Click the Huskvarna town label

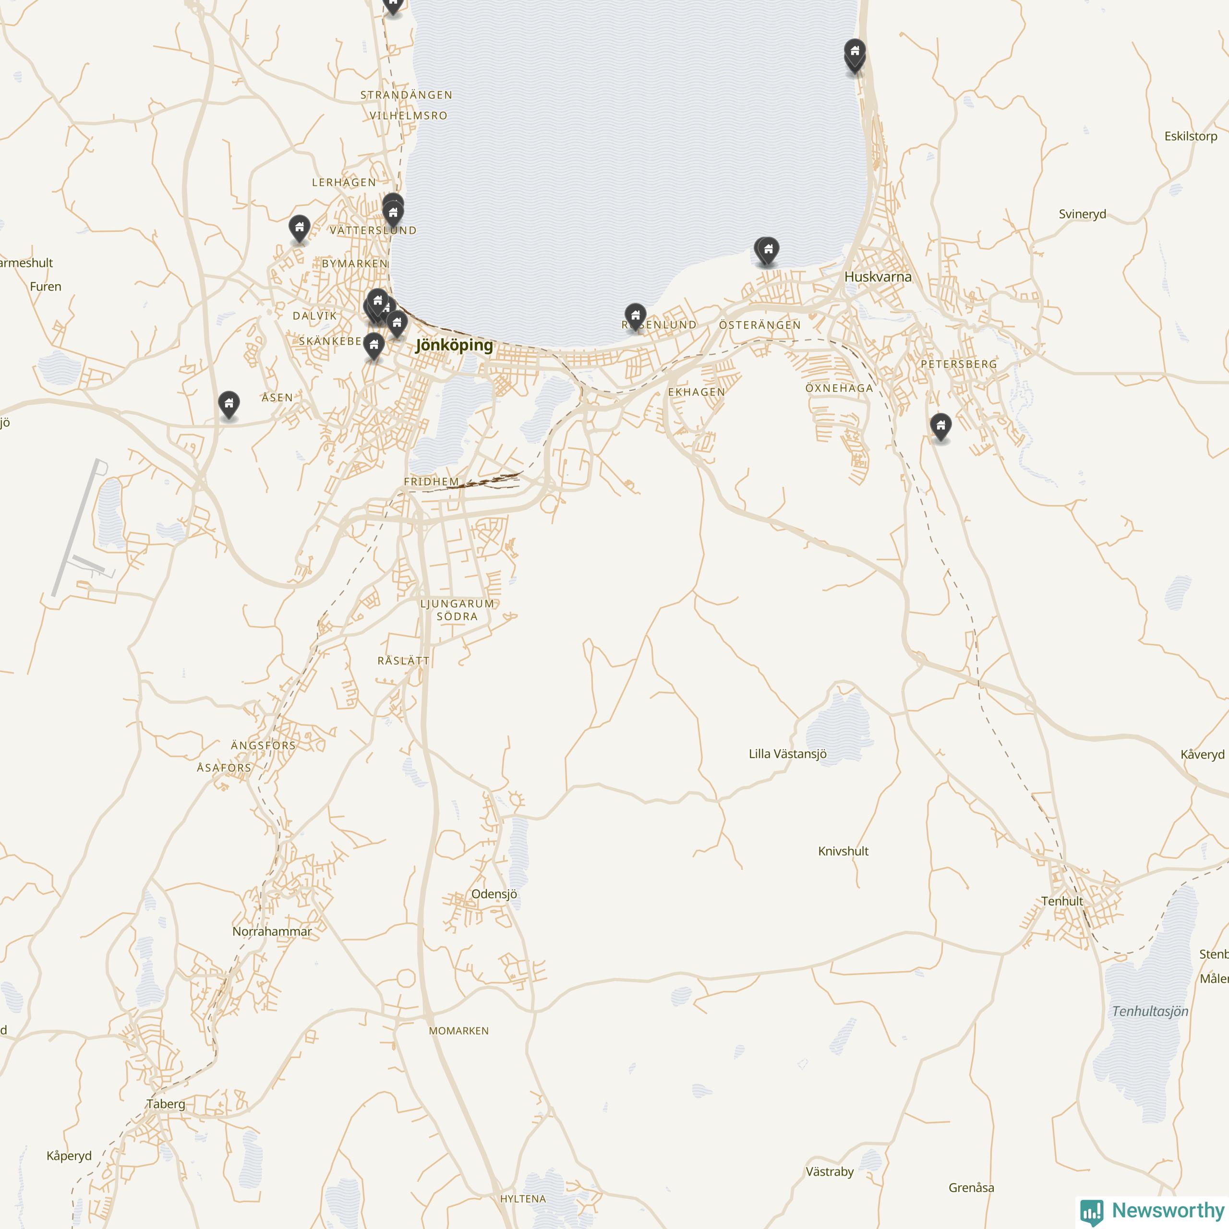(x=878, y=277)
